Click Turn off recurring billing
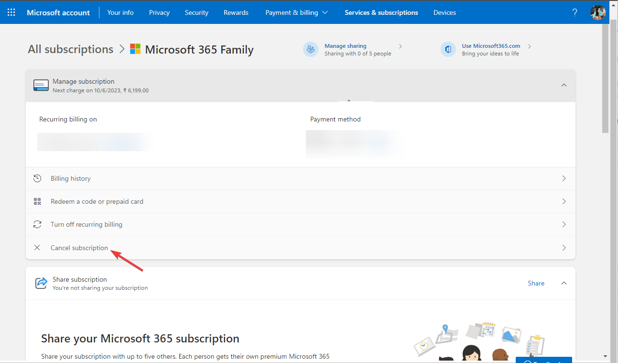 [87, 224]
